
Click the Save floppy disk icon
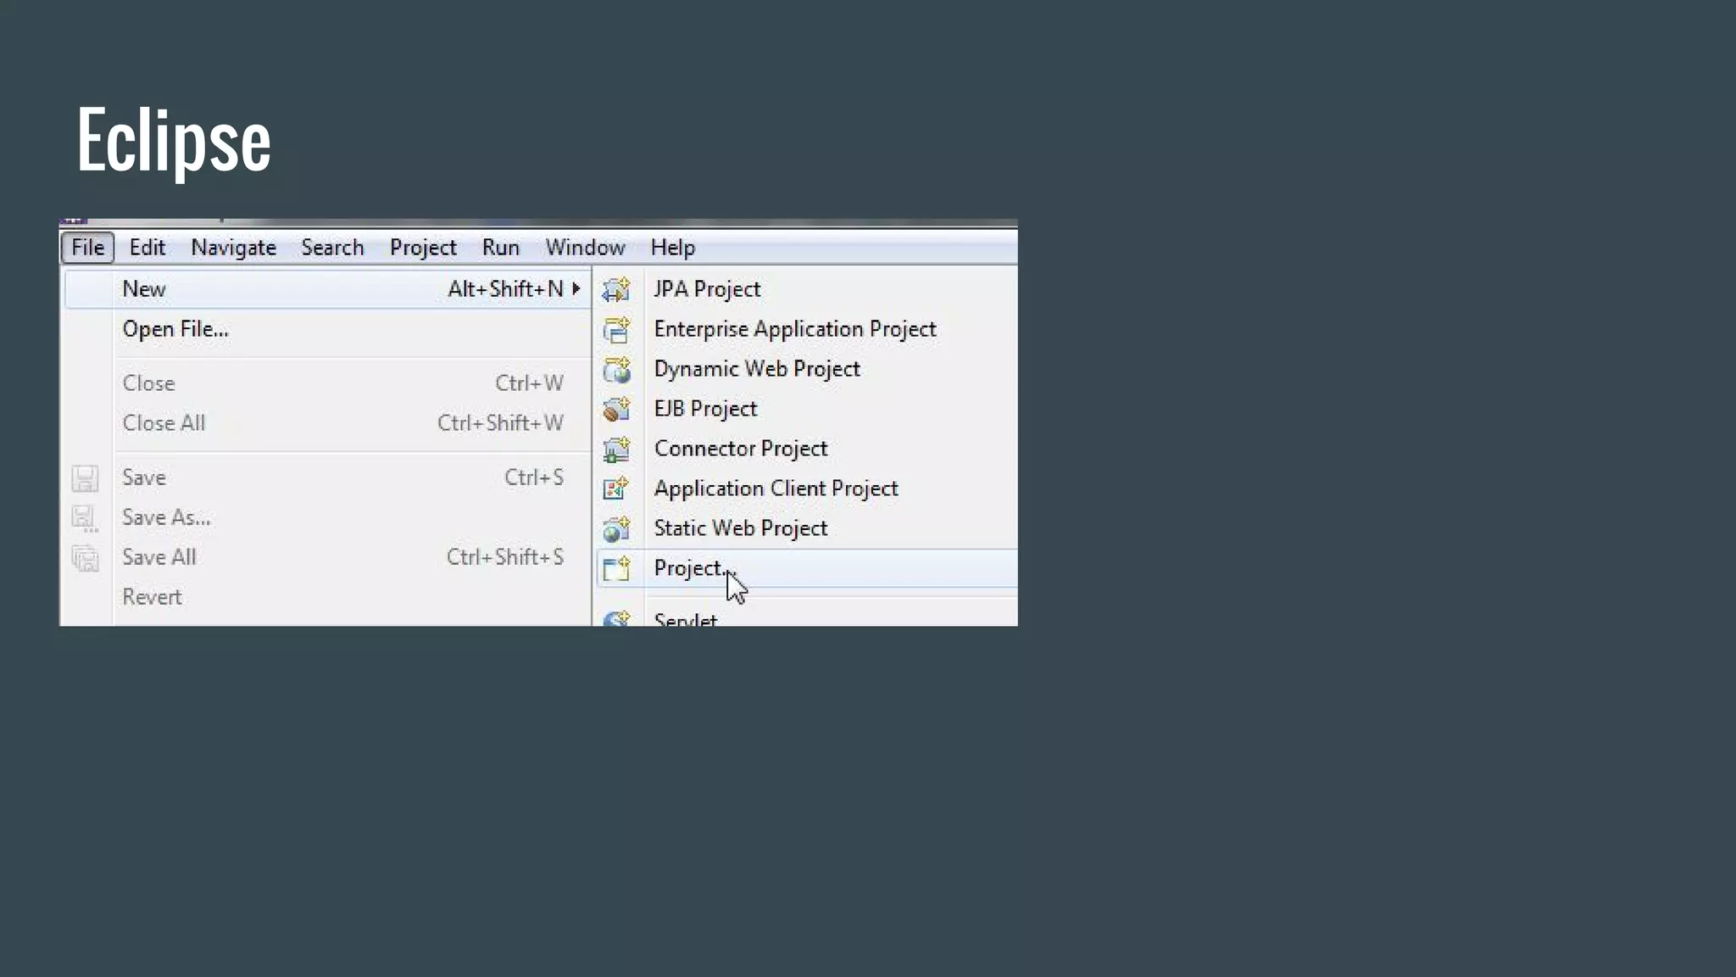click(x=85, y=478)
